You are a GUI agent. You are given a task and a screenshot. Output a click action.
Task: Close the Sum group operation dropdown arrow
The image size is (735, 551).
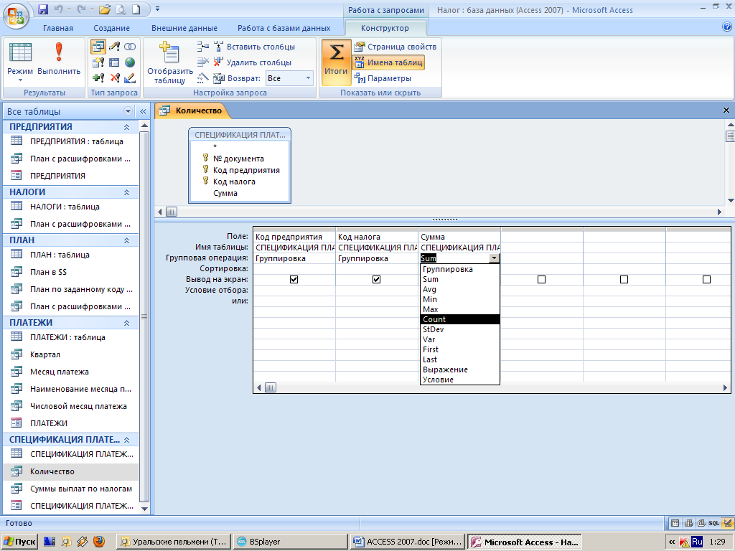click(x=494, y=258)
